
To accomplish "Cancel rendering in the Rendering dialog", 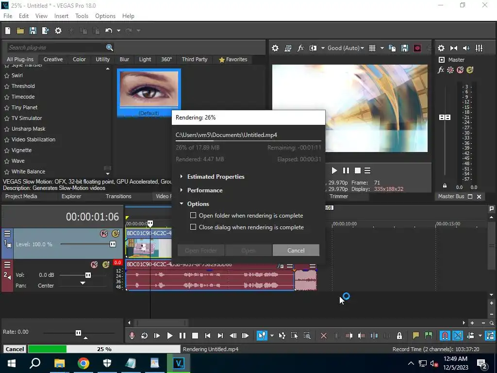I will tap(296, 250).
